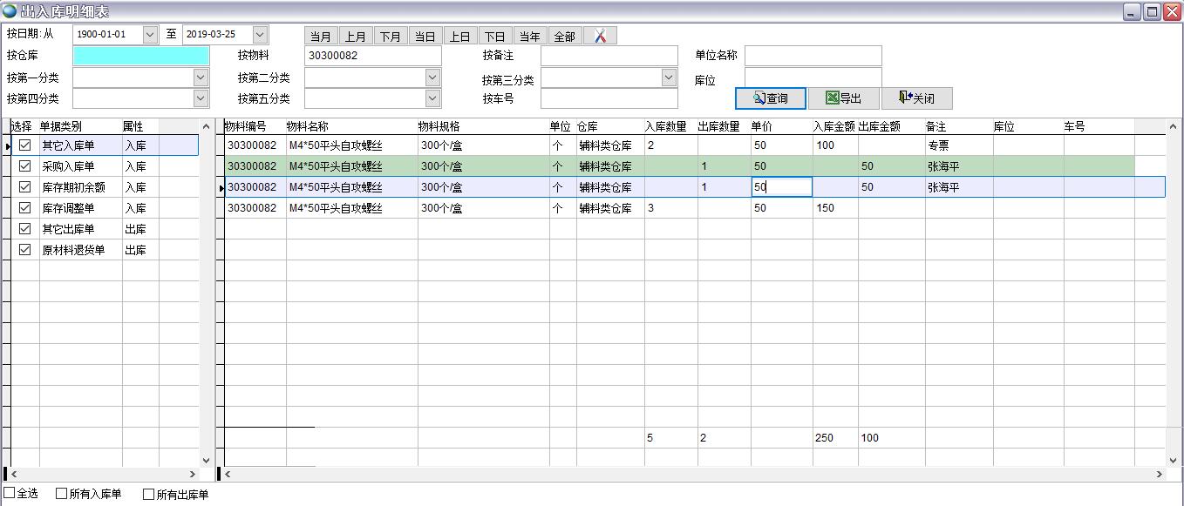Enable the 全选 checkbox
The width and height of the screenshot is (1184, 506).
(x=10, y=494)
